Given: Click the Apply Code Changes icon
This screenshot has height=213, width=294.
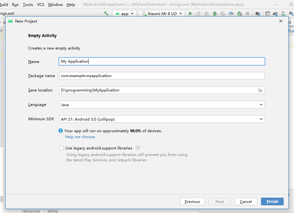Looking at the screenshot, I should pos(207,14).
